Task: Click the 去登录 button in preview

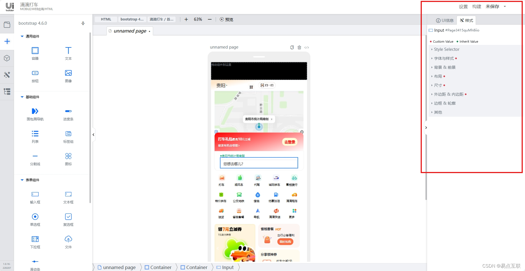Action: tap(290, 142)
